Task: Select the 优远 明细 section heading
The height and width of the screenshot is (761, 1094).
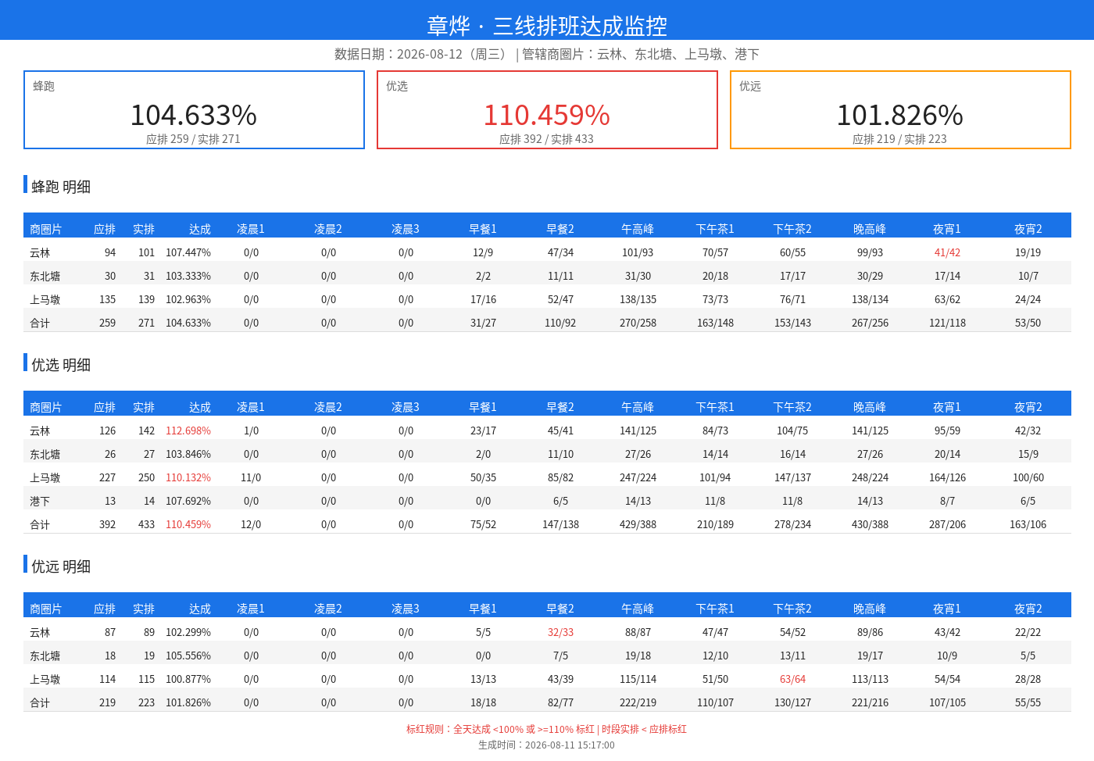Action: (61, 566)
